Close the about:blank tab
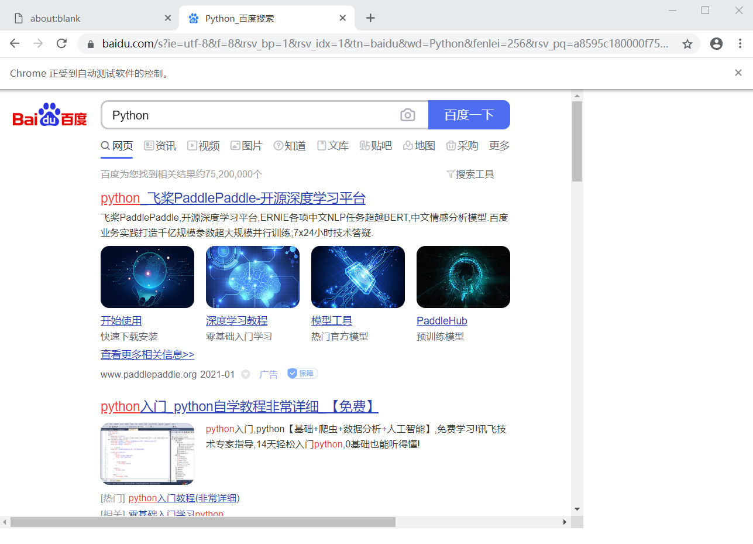753x544 pixels. point(168,18)
